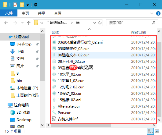Click the 搜索"绿" search box

132,23
